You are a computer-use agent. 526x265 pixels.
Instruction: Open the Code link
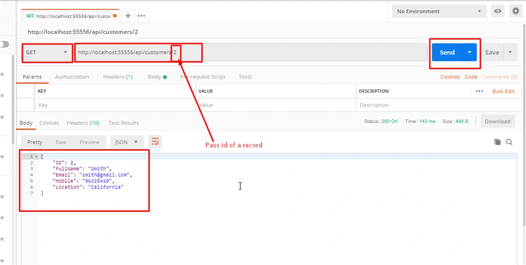tap(471, 76)
